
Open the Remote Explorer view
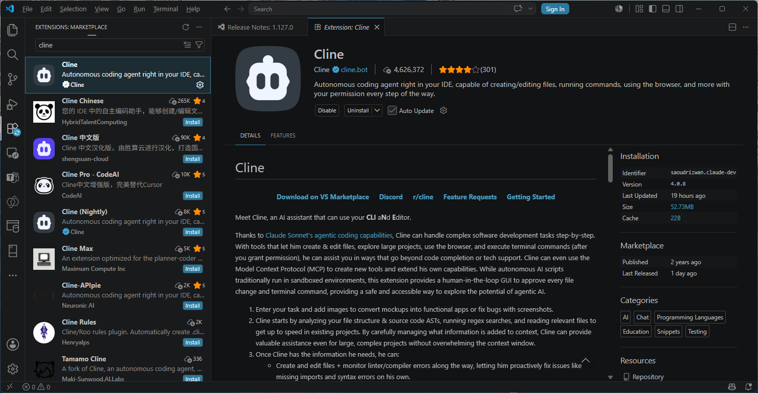pos(13,153)
